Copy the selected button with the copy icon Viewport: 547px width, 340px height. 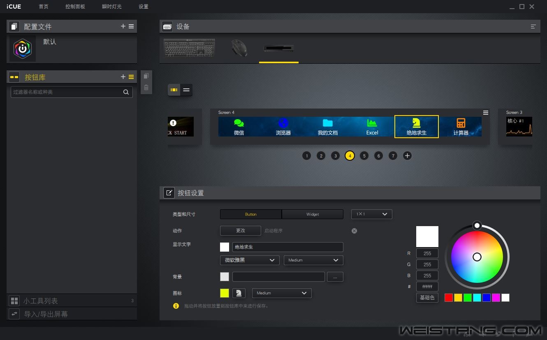pos(146,76)
